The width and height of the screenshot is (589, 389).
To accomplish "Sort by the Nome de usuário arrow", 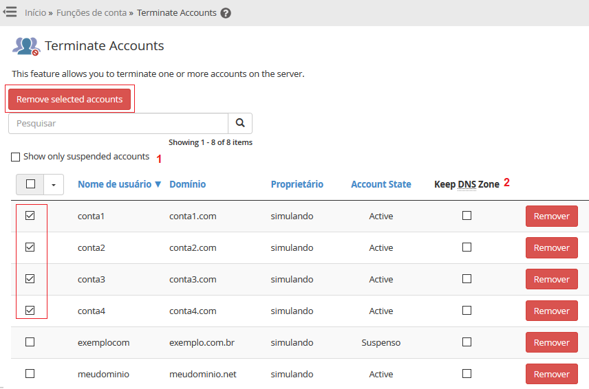I will 158,184.
